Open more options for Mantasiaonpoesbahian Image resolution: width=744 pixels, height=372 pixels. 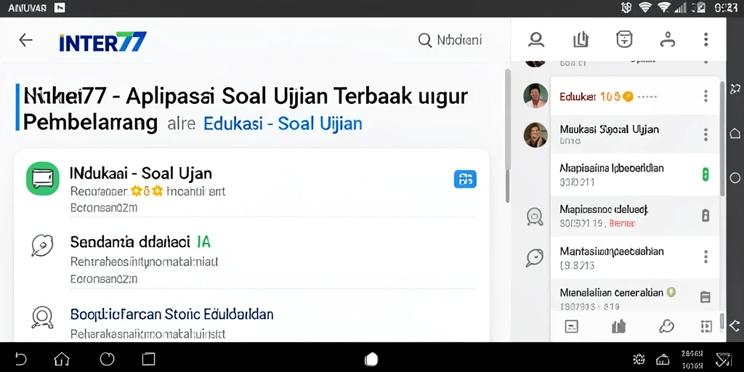[x=706, y=256]
